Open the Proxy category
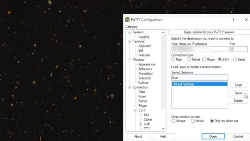Screen dimensions: 250x141 point(142,97)
